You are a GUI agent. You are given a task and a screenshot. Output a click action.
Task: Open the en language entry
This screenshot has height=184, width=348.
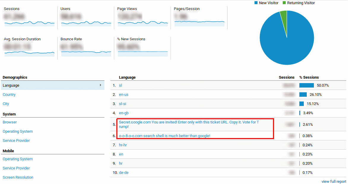click(x=121, y=154)
